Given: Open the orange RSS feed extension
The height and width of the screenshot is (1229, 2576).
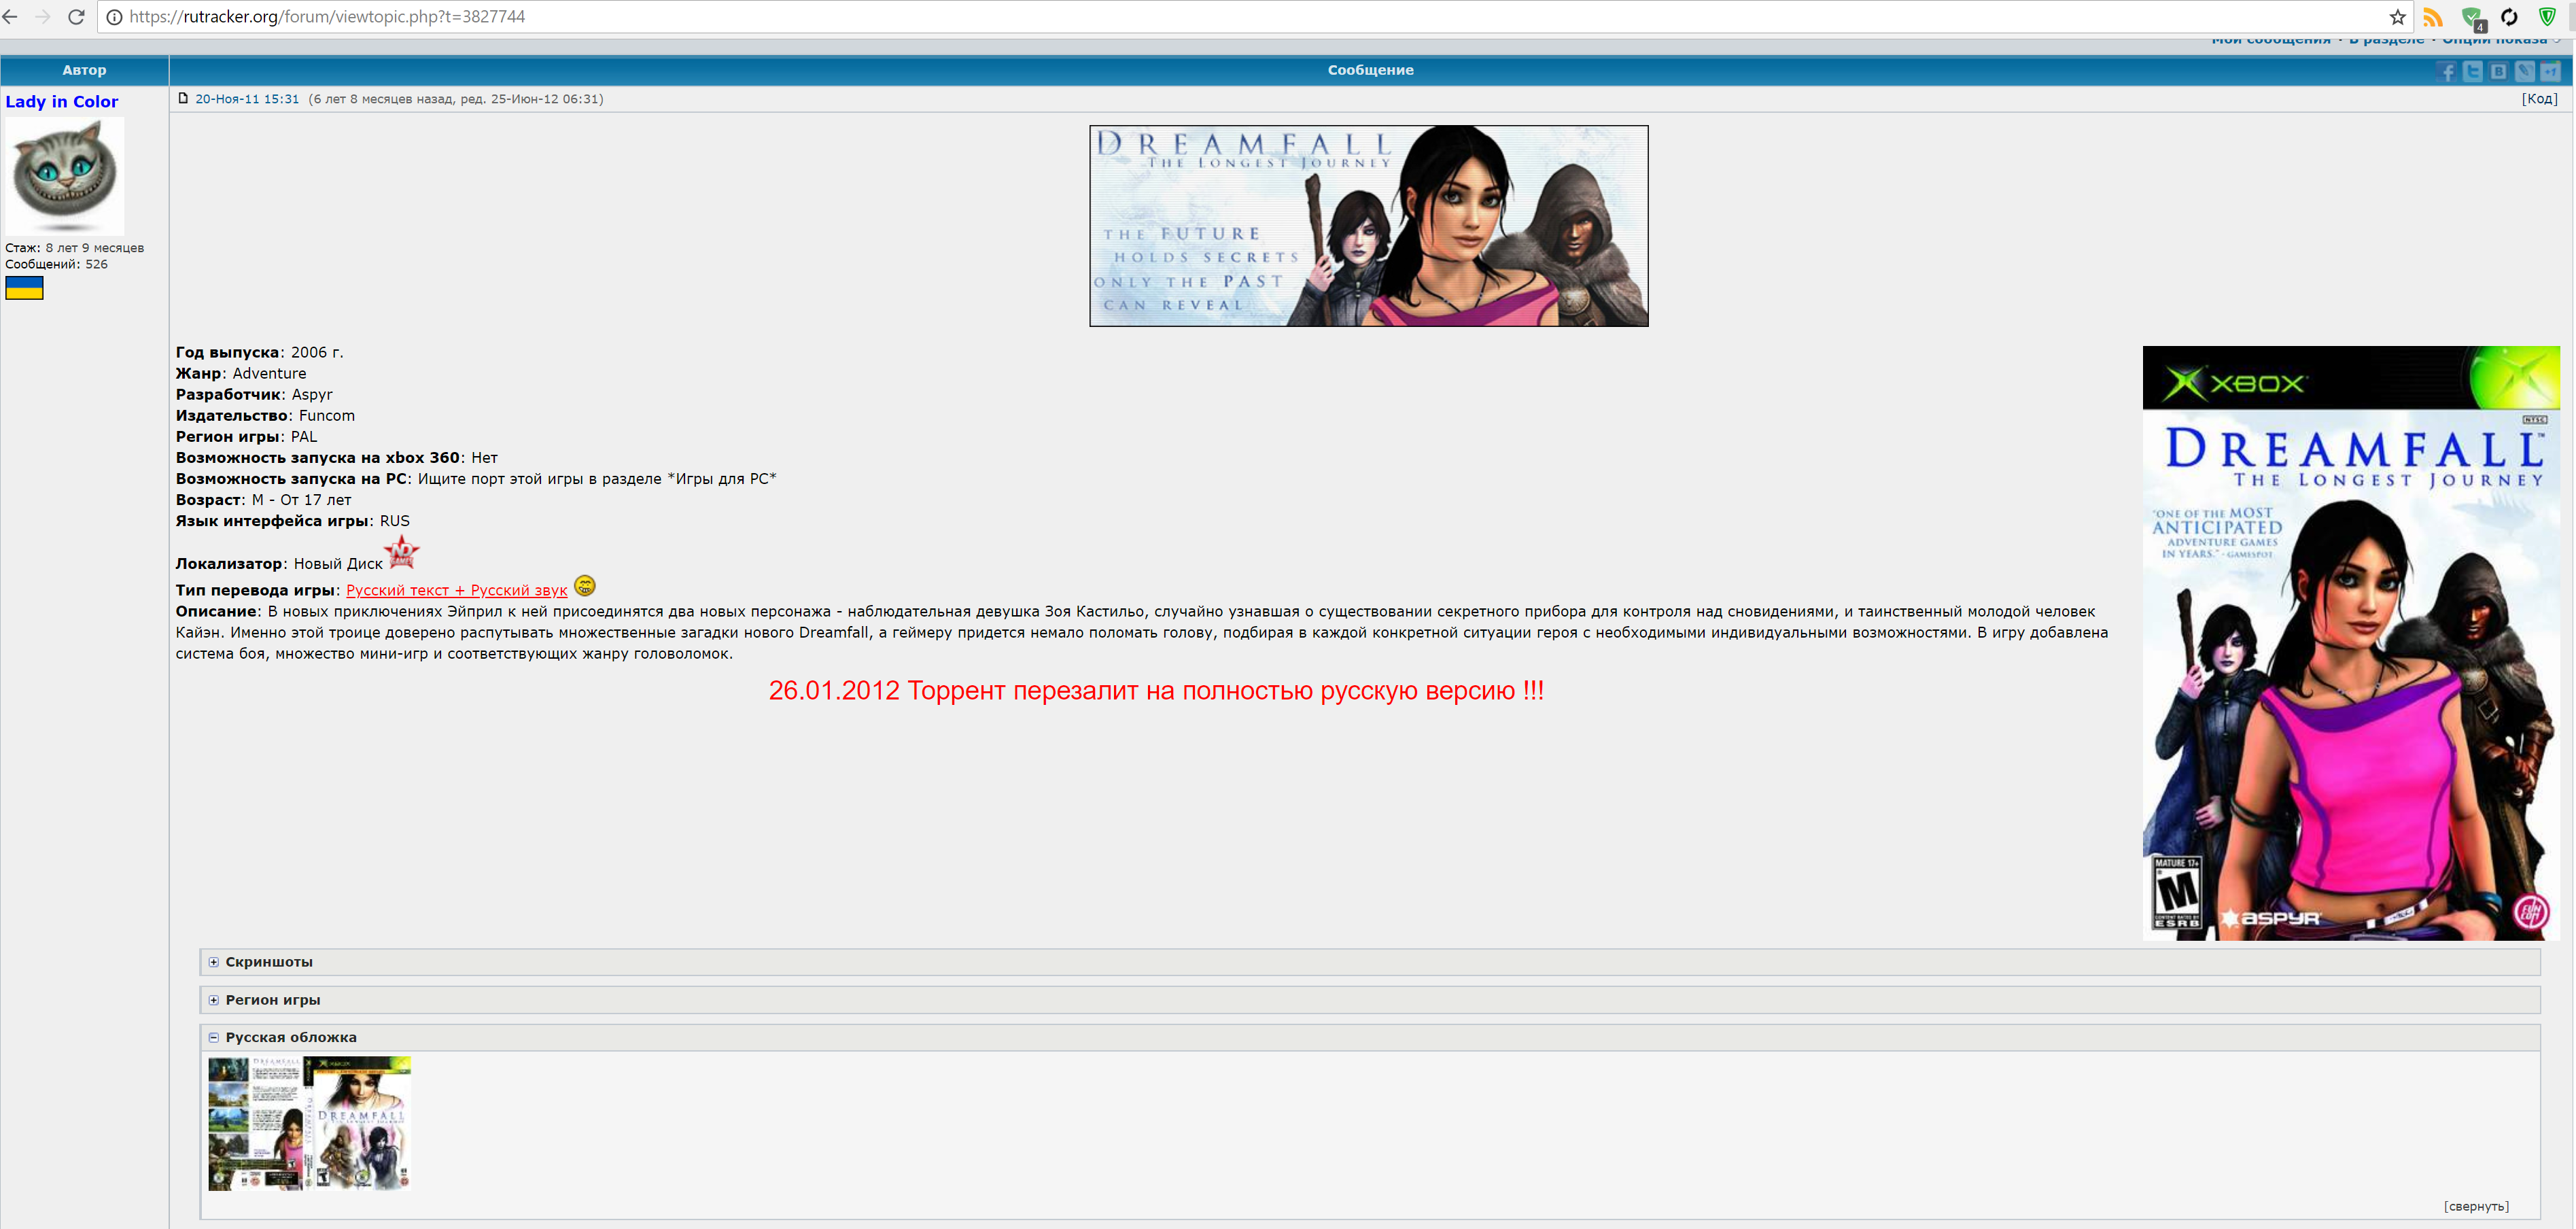Looking at the screenshot, I should coord(2433,17).
